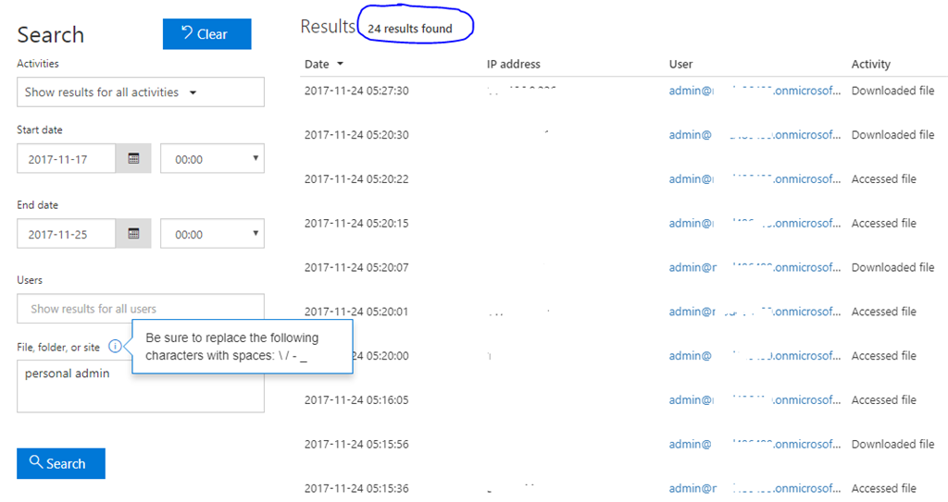The width and height of the screenshot is (948, 502).
Task: Open the admin user link in the 05:27:30 row
Action: (755, 91)
